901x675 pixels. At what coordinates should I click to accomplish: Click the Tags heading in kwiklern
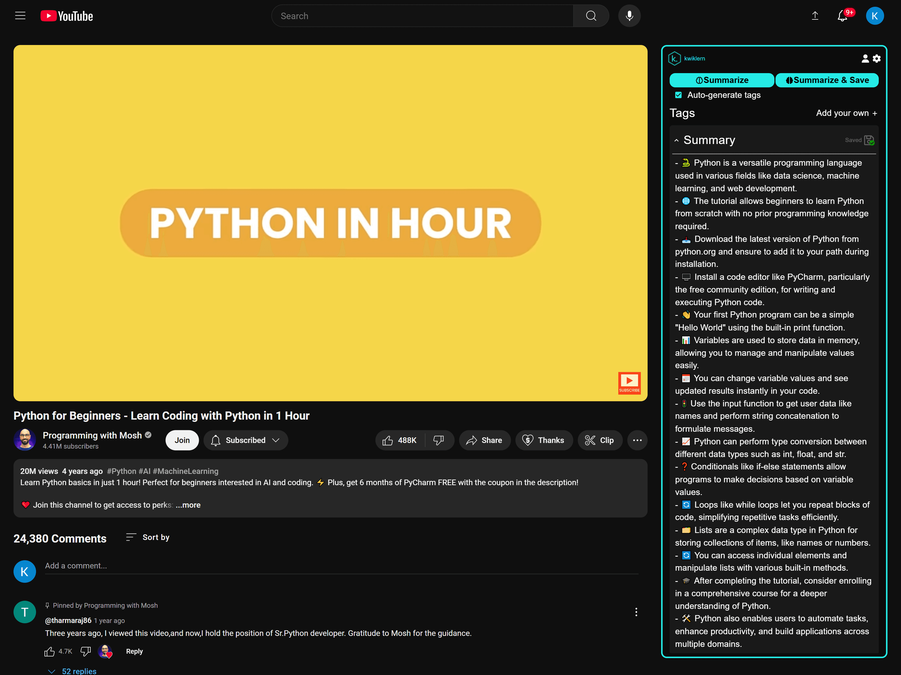(682, 113)
